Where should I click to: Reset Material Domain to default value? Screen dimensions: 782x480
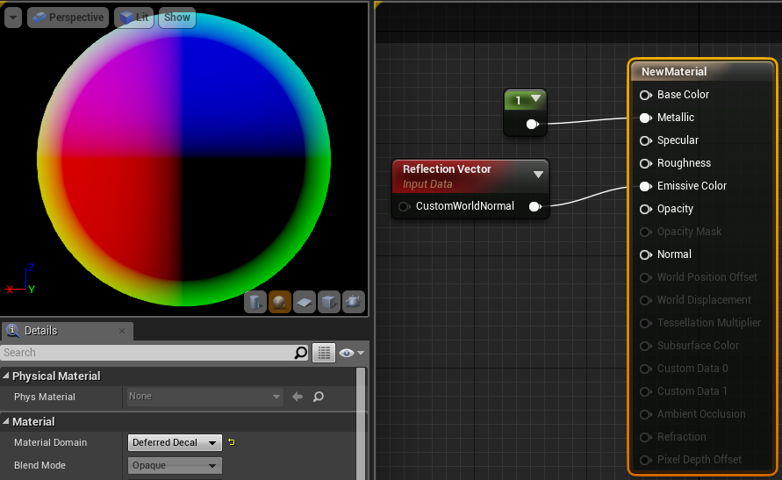point(232,442)
